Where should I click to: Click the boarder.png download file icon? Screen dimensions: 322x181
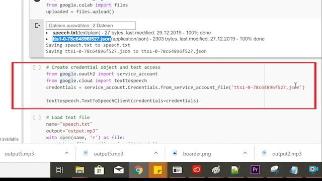coord(175,153)
